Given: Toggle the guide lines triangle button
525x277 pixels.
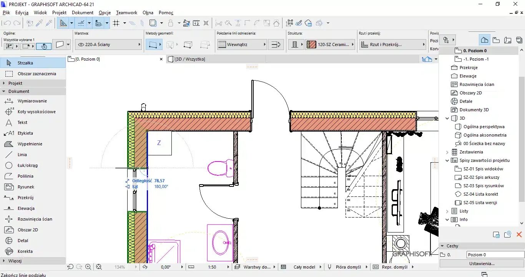Looking at the screenshot, I should 63,23.
